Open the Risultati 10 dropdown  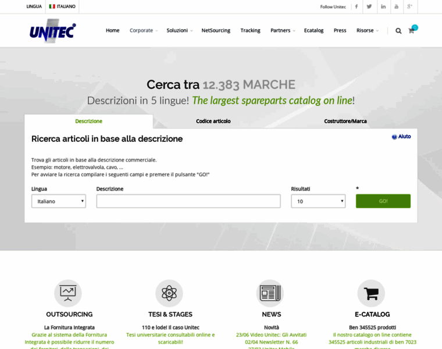[x=318, y=201]
